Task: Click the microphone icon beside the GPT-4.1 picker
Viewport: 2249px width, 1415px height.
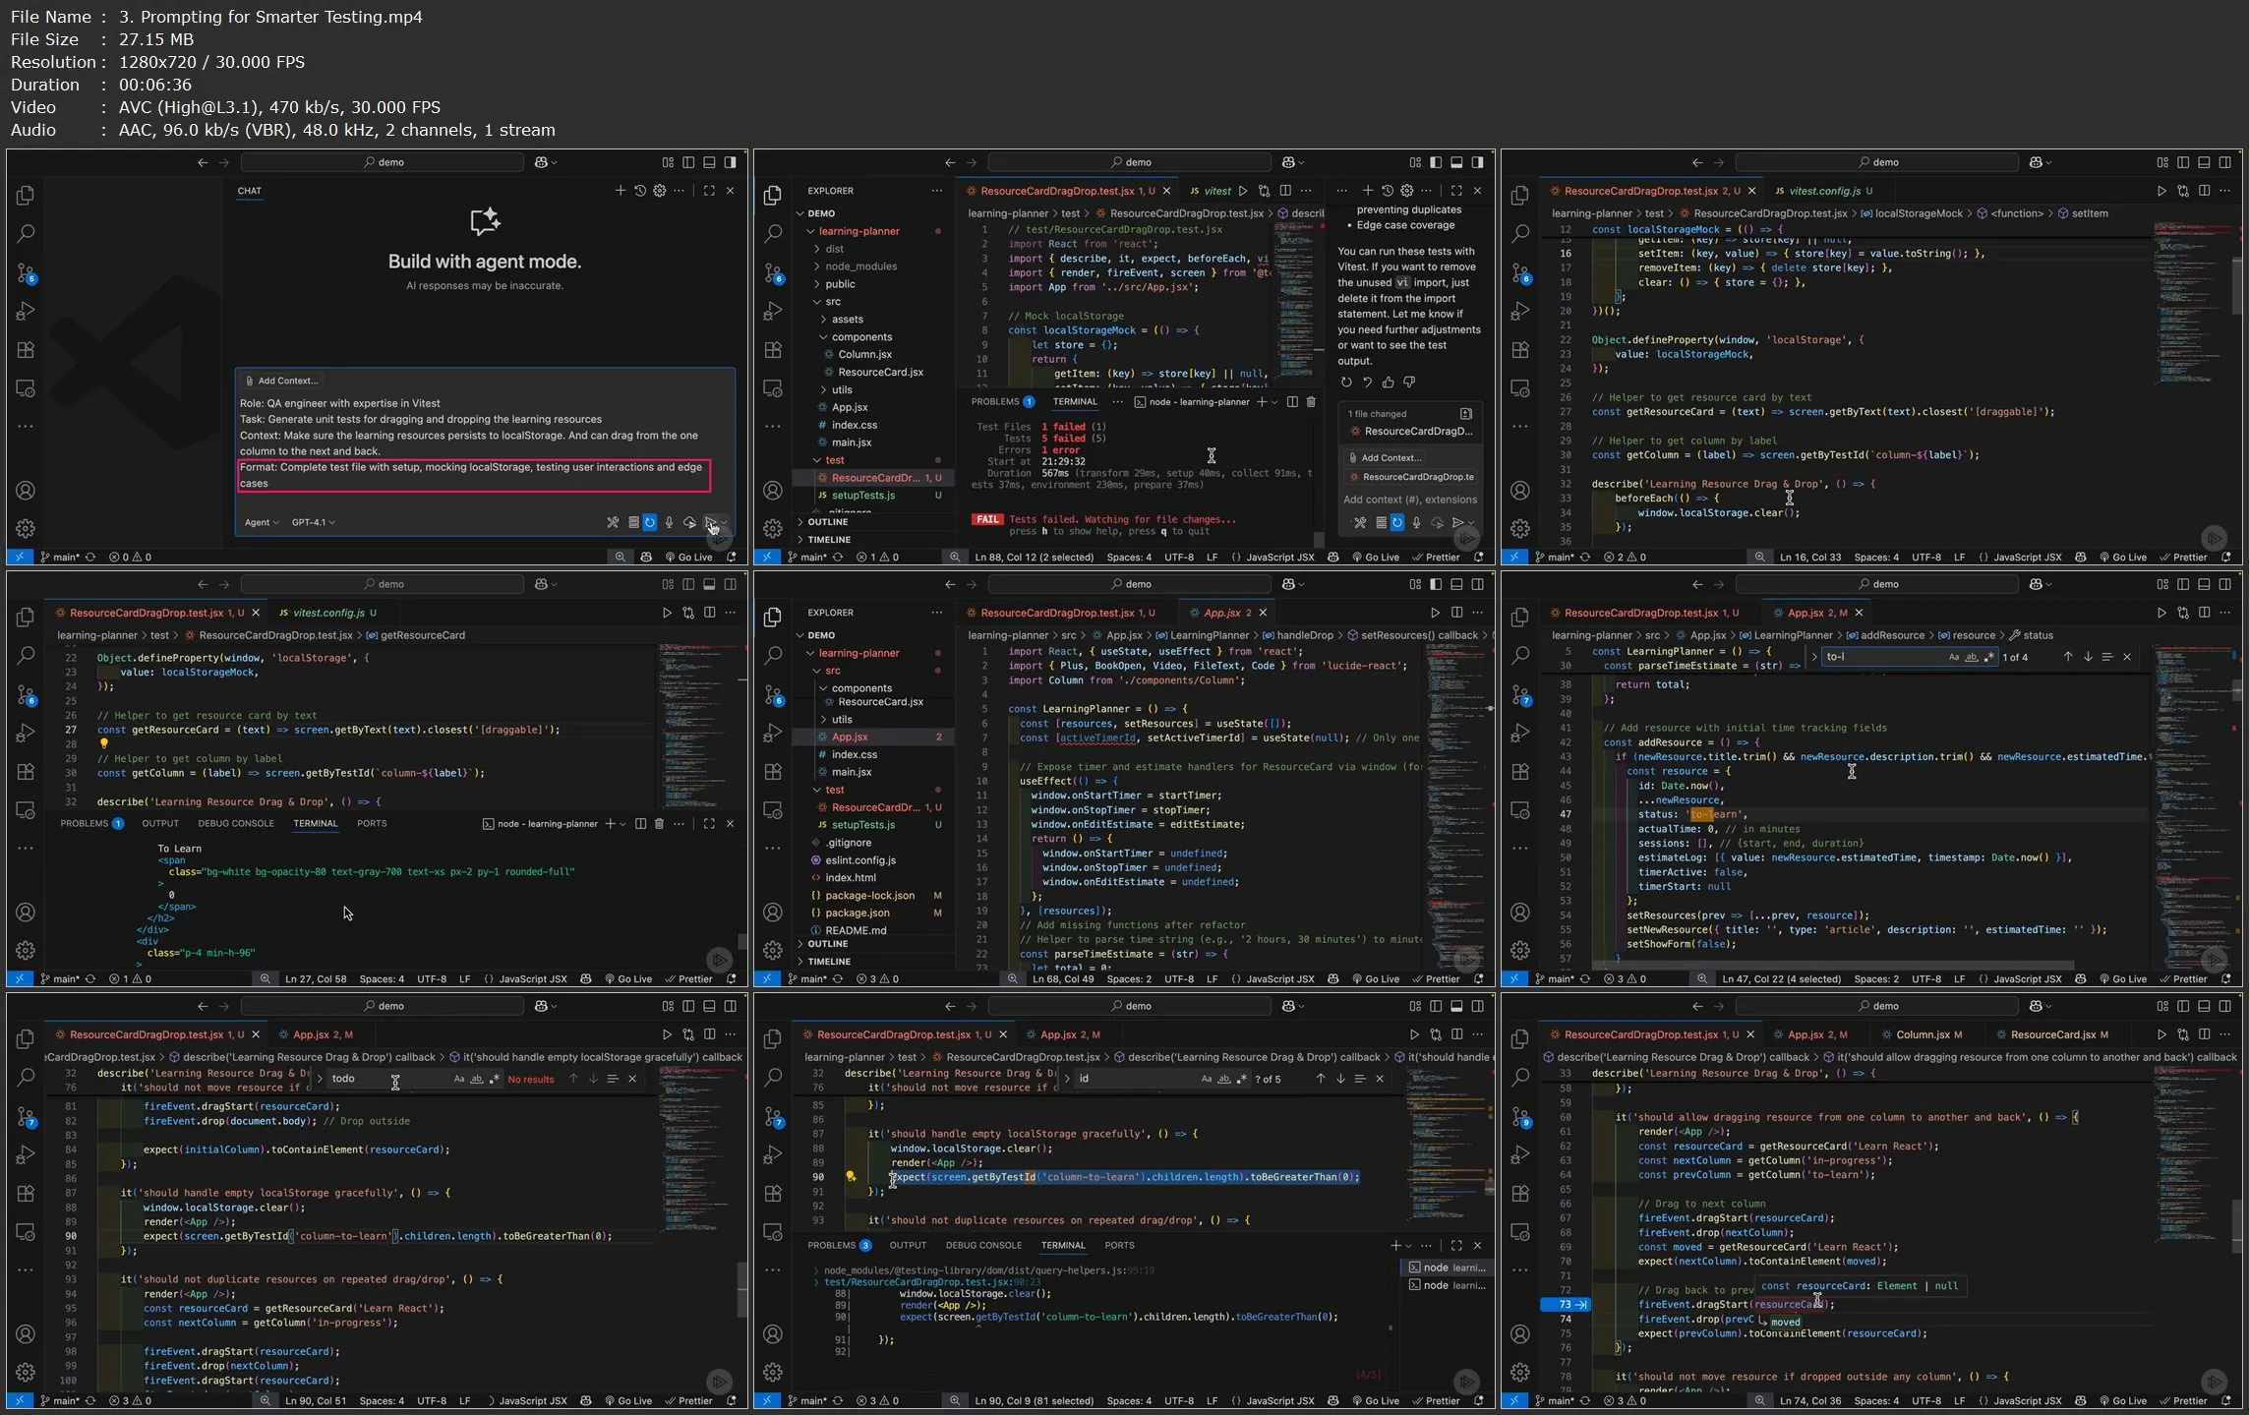Action: click(669, 522)
